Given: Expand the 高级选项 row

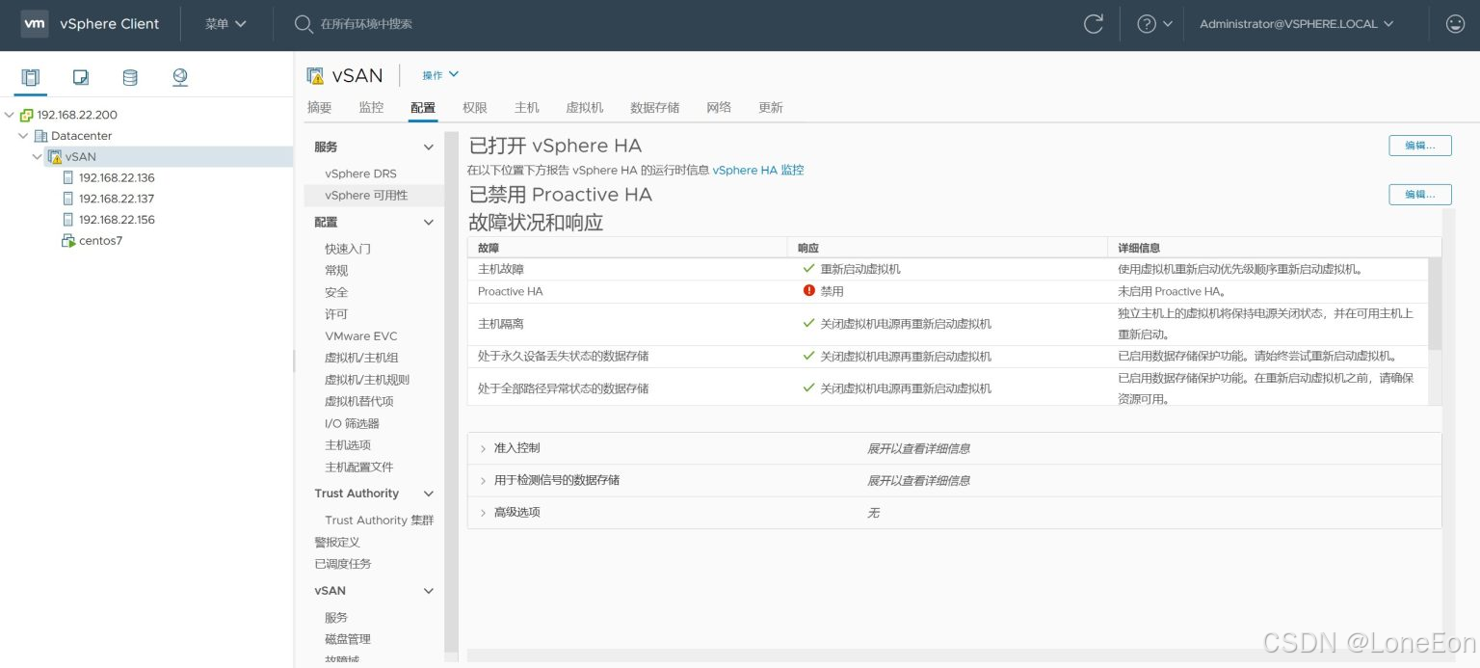Looking at the screenshot, I should (483, 512).
